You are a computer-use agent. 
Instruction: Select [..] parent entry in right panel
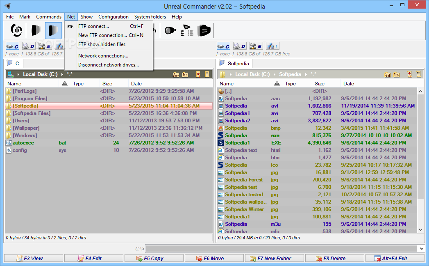tap(317, 91)
